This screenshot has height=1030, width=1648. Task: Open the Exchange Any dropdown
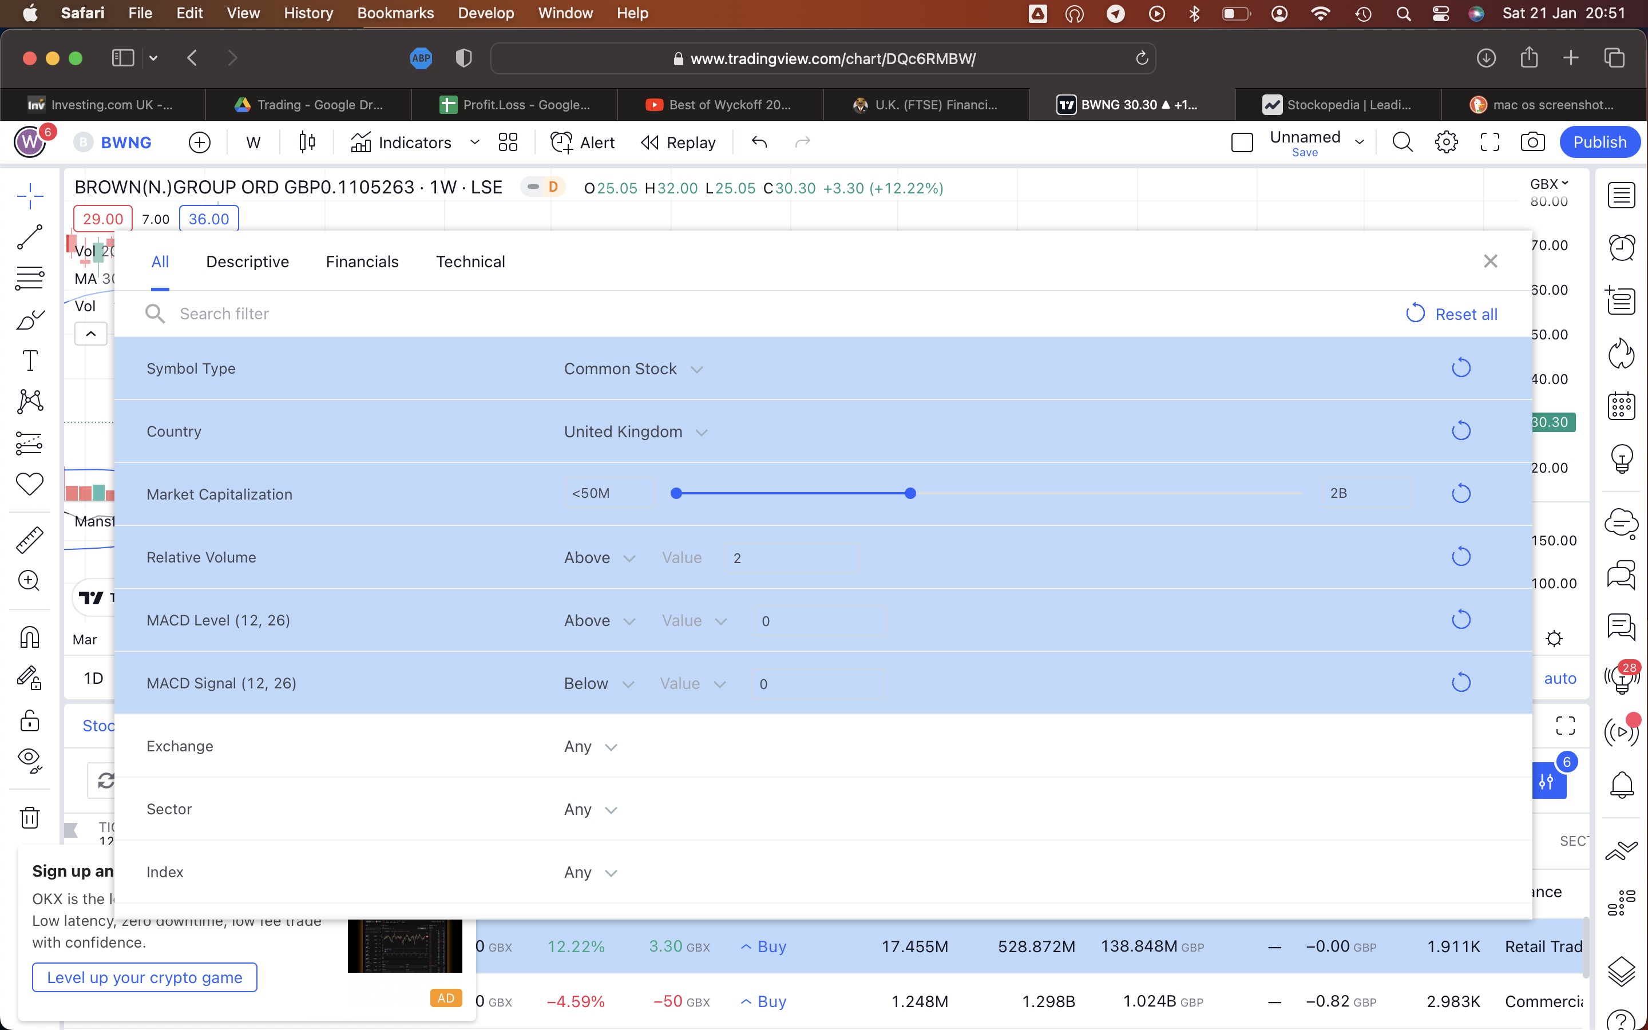591,747
